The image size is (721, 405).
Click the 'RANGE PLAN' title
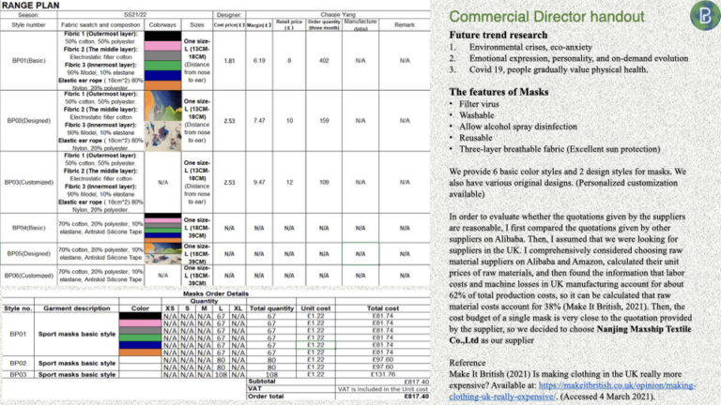[x=30, y=6]
